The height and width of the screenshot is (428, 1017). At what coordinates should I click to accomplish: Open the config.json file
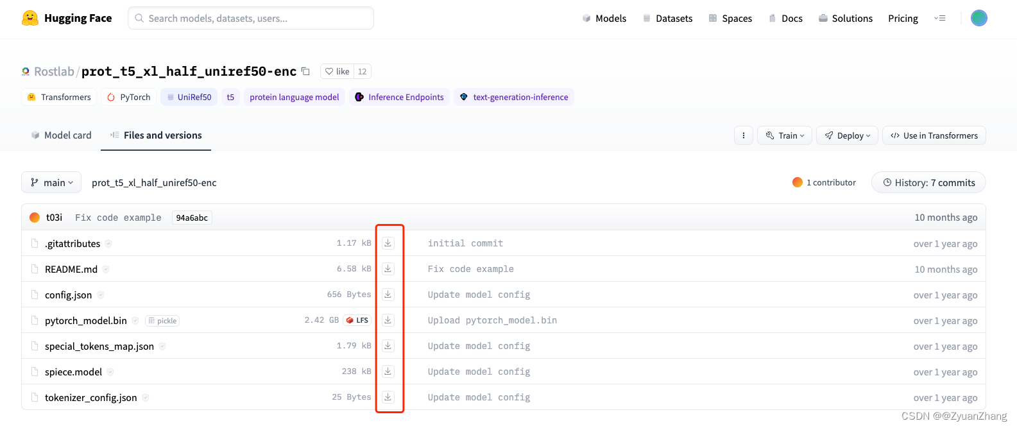click(69, 295)
